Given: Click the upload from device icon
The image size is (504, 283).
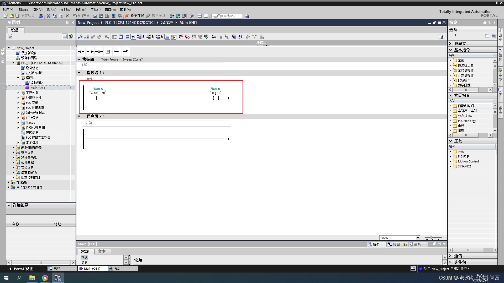Looking at the screenshot, I should pos(107,16).
